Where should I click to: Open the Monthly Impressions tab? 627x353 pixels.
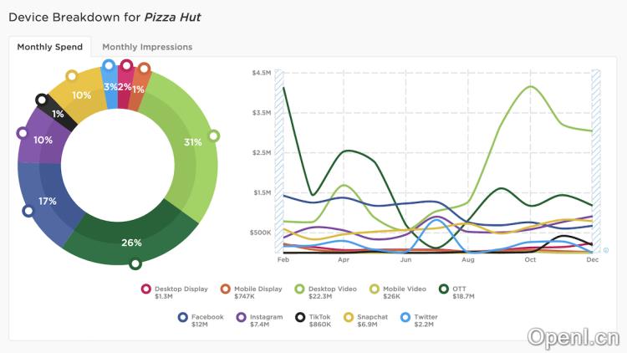(147, 47)
